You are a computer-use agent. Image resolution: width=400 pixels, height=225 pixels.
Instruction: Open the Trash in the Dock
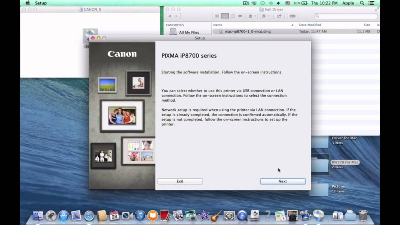(363, 216)
